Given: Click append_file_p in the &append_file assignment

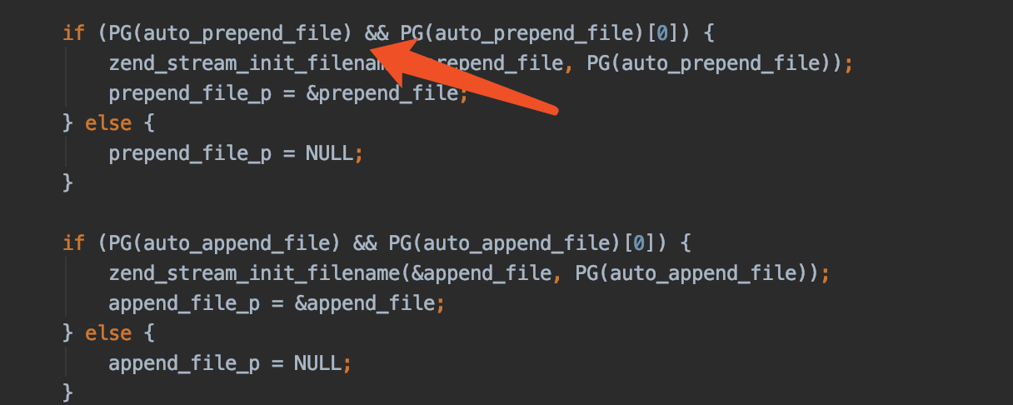Looking at the screenshot, I should [184, 303].
